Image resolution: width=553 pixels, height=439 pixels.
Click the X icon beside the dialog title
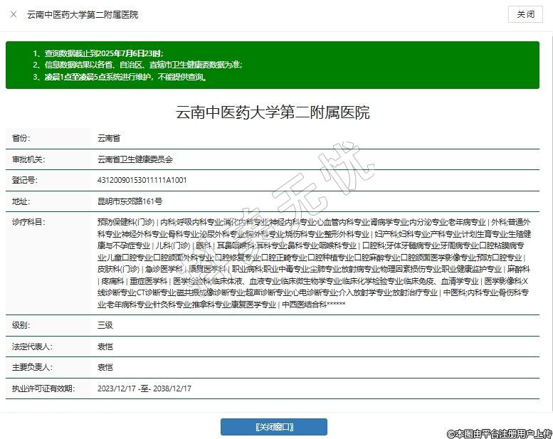[x=14, y=15]
